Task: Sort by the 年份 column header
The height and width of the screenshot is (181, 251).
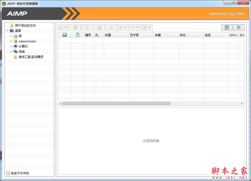Action: point(191,35)
